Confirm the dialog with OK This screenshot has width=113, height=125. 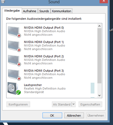52,115
